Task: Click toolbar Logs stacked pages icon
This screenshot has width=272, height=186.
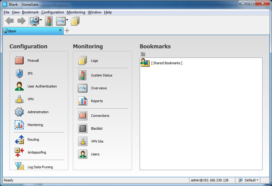Action: coord(75,21)
